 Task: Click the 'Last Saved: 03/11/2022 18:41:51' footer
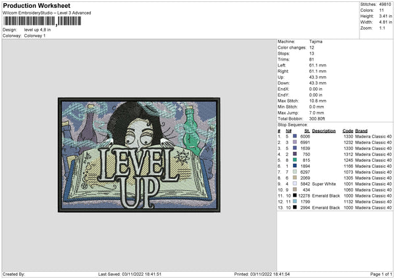pos(130,274)
